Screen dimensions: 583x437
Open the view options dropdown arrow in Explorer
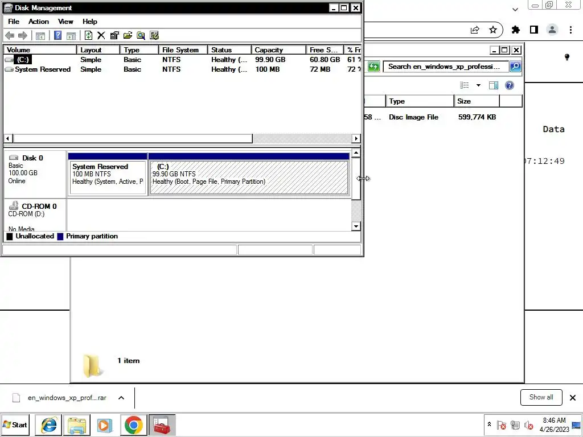pos(478,85)
